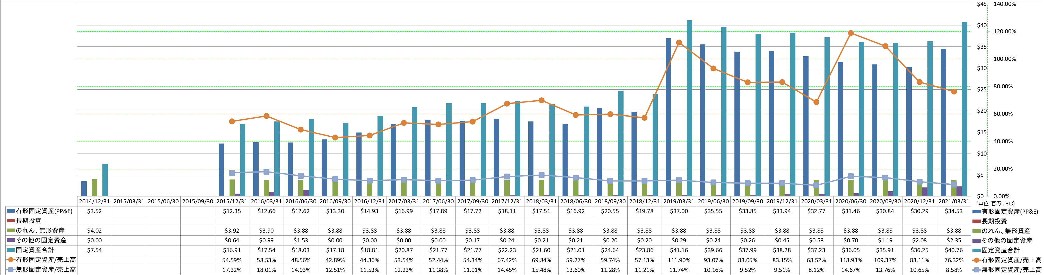Click the $7.54 total cell
1044x275 pixels.
94,250
